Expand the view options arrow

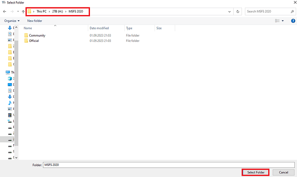283,21
